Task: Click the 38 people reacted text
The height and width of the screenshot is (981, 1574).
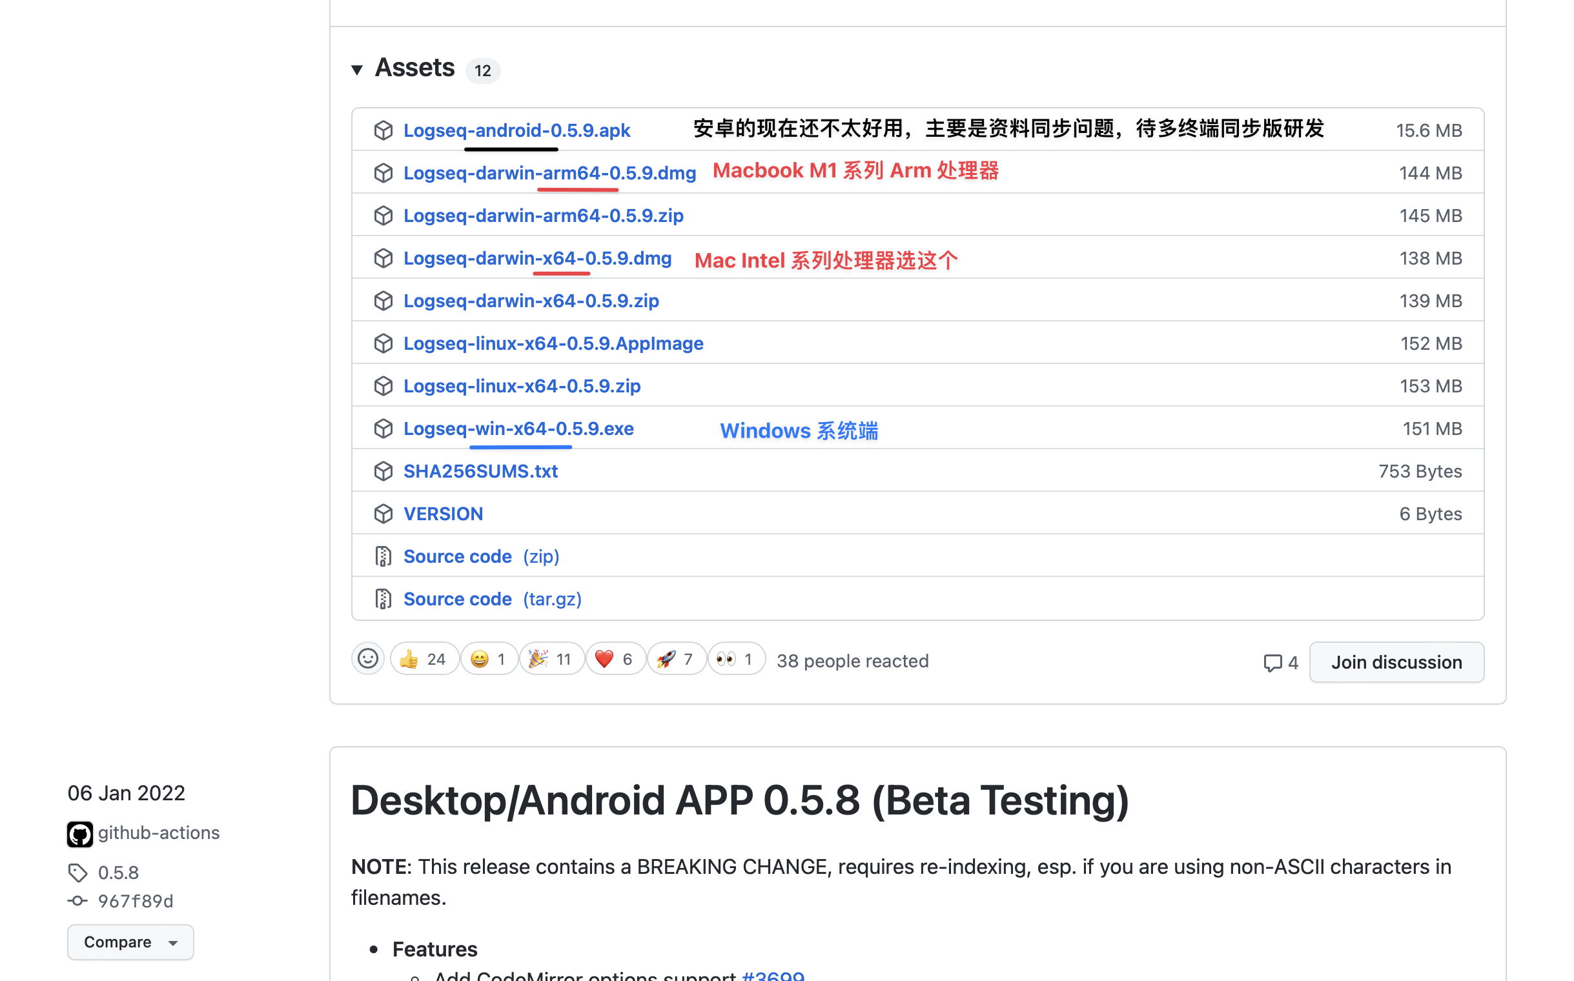Action: [x=853, y=661]
